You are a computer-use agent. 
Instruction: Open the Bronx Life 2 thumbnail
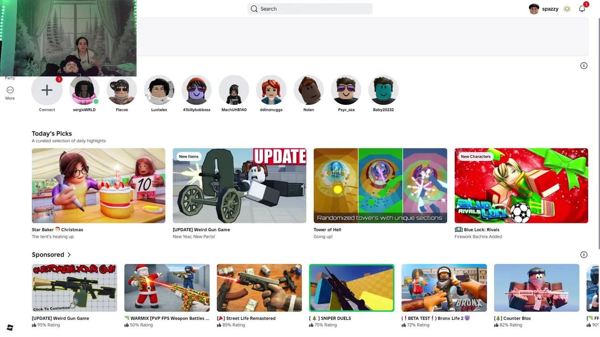(x=444, y=288)
